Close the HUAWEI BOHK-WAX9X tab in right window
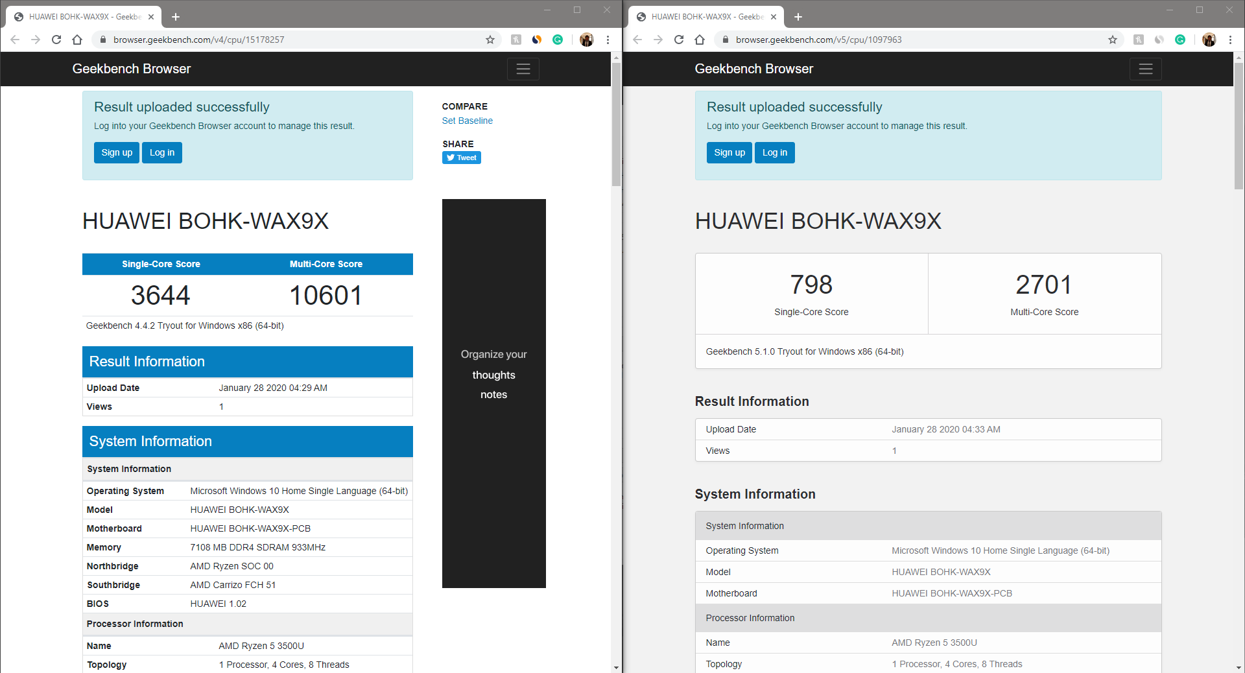 tap(774, 17)
